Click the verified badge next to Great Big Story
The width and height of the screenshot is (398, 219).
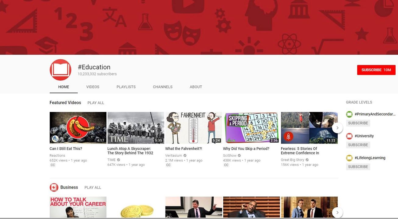[x=307, y=160]
